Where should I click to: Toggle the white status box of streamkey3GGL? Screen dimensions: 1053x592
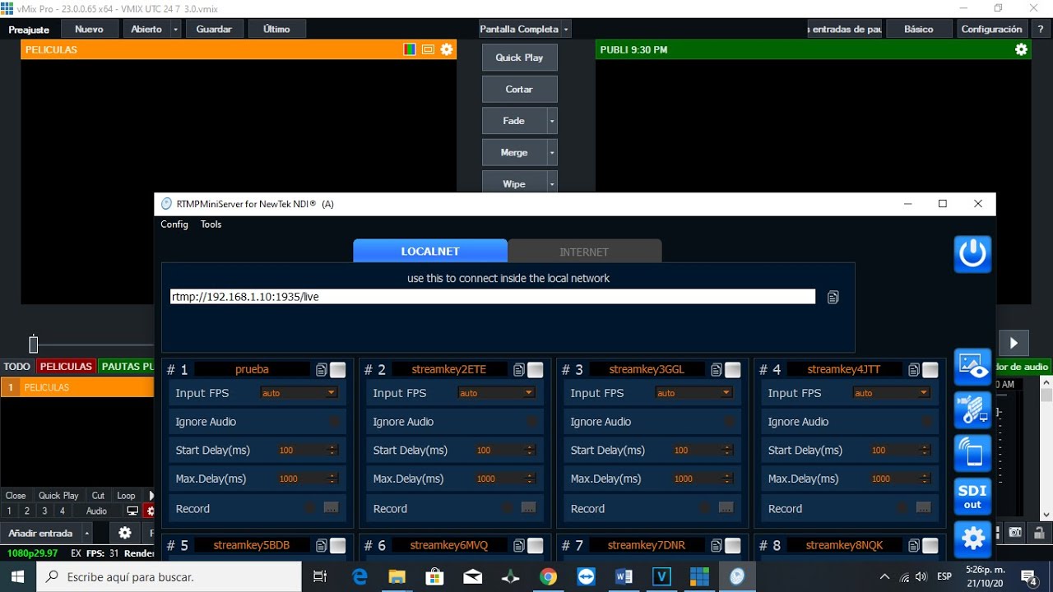point(733,370)
